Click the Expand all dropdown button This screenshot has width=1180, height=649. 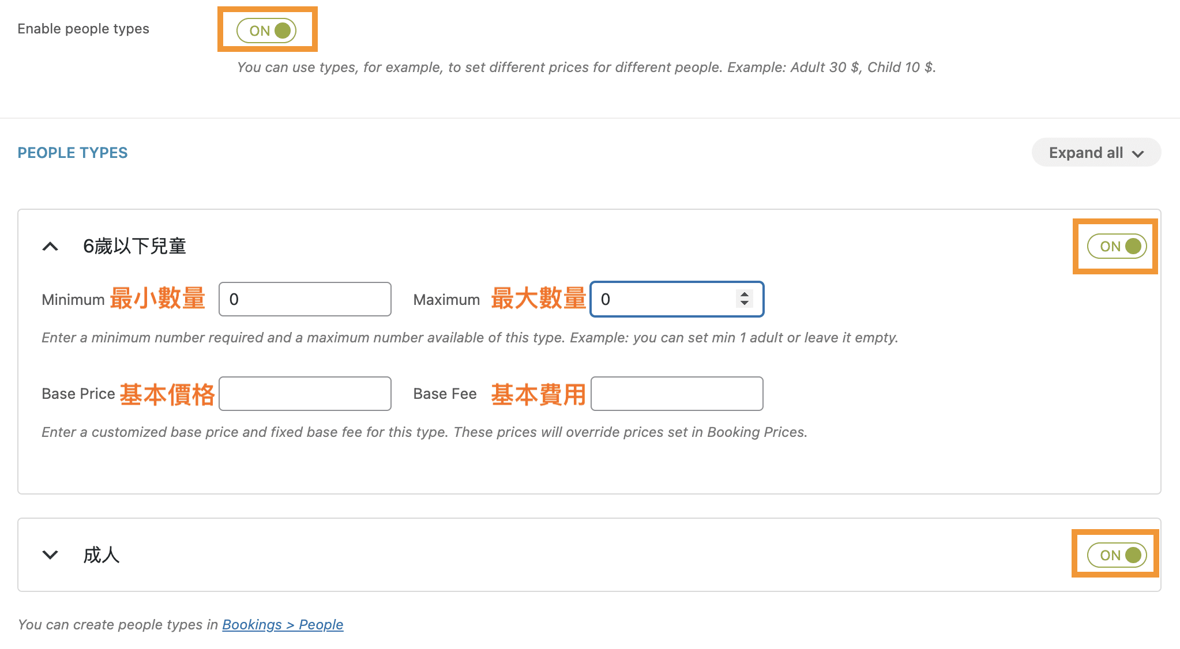click(x=1095, y=153)
